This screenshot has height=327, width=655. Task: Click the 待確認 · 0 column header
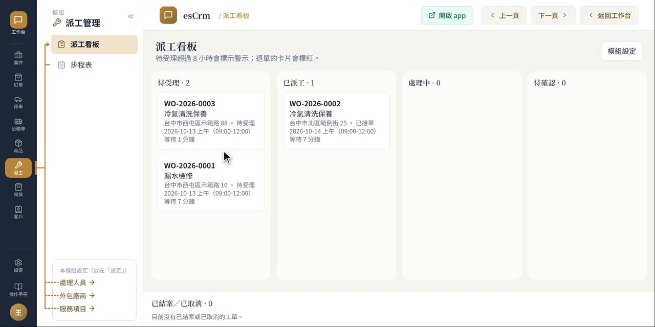[x=550, y=83]
